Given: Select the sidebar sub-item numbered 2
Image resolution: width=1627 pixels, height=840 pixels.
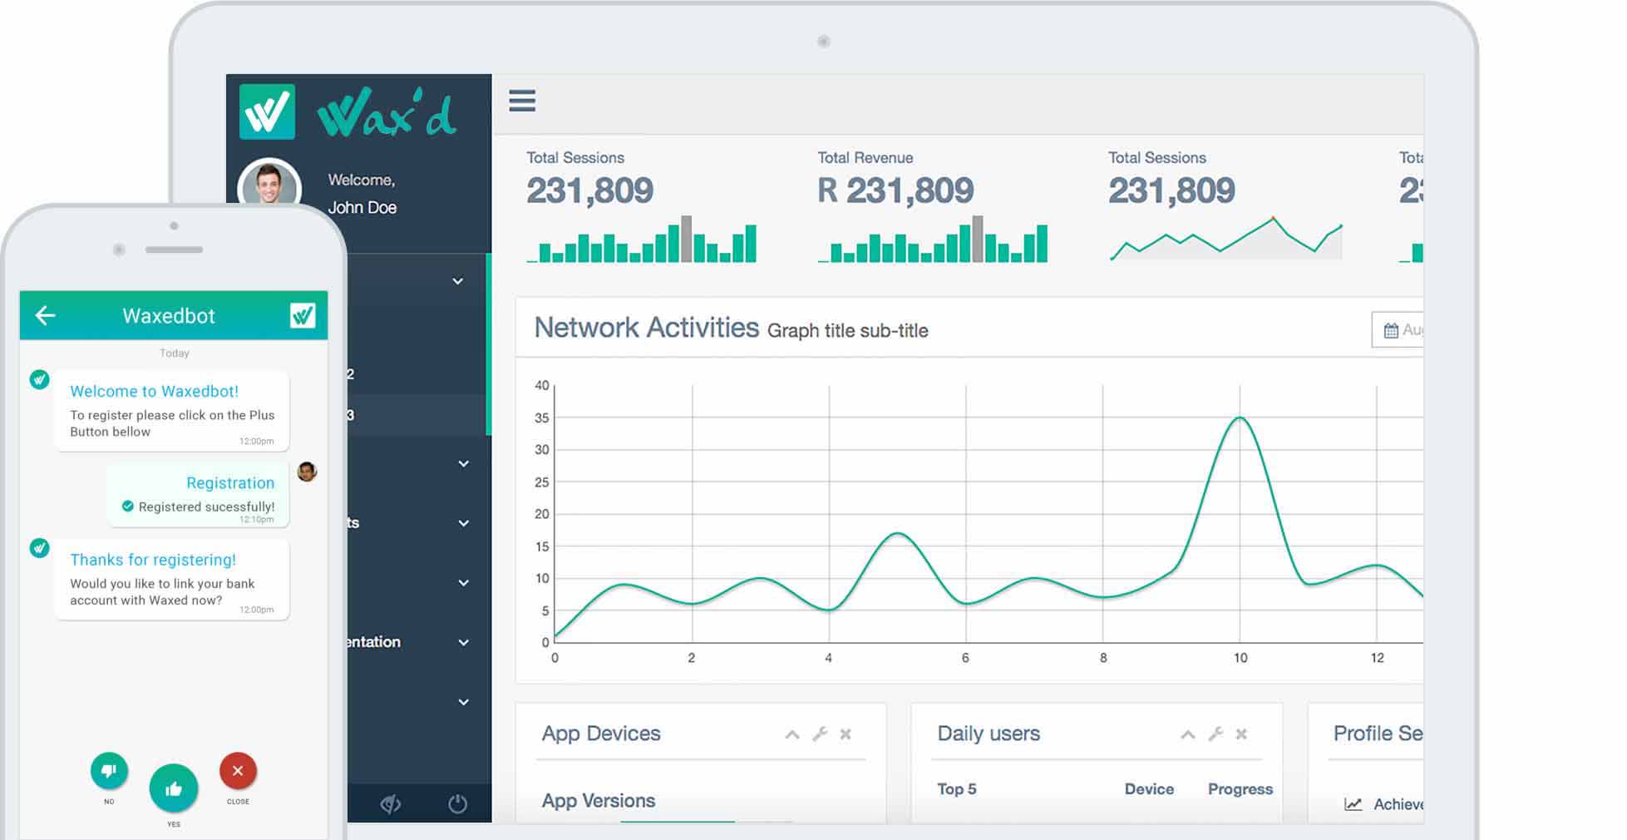Looking at the screenshot, I should click(x=418, y=374).
